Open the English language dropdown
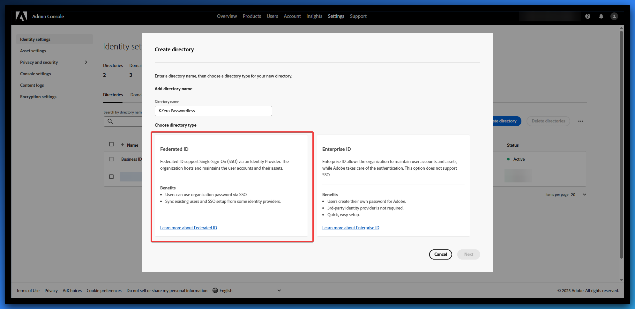 click(279, 291)
